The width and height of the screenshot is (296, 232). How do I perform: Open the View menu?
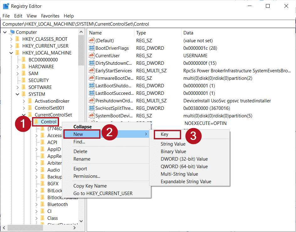pyautogui.click(x=31, y=16)
